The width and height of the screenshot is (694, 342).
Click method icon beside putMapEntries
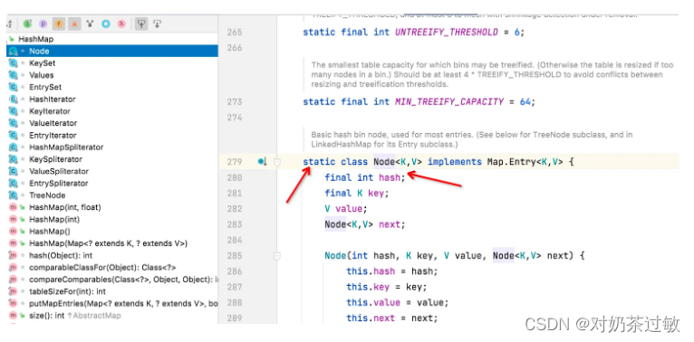coord(14,304)
